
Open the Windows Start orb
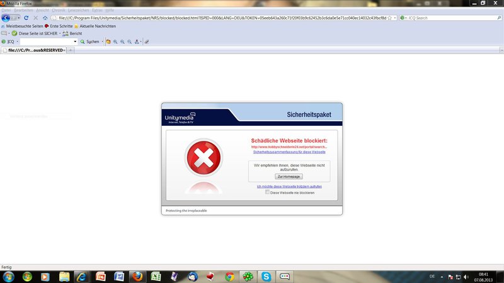click(x=9, y=277)
